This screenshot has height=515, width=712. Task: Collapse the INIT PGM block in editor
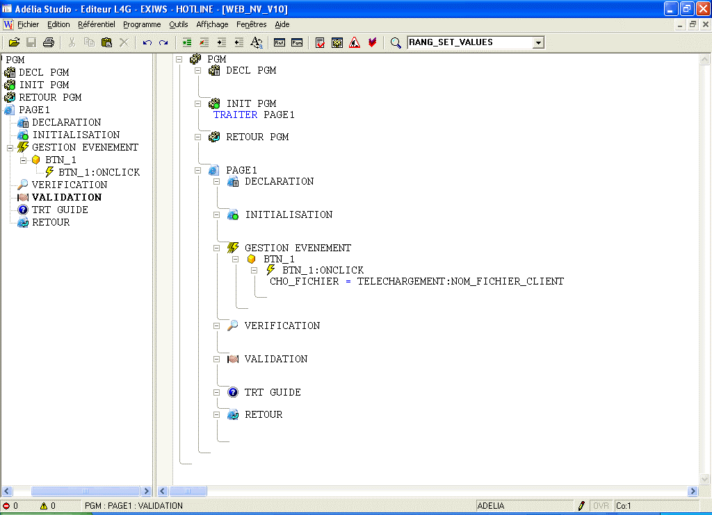tap(197, 103)
